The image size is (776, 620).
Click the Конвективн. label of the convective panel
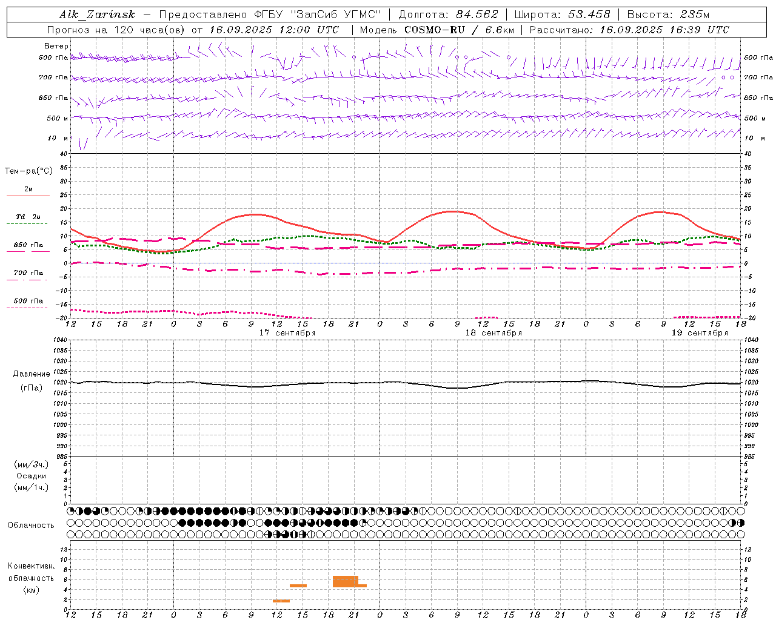tap(32, 566)
